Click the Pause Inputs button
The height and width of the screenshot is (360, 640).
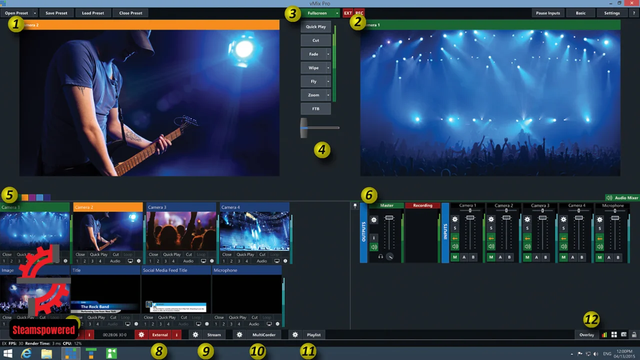pyautogui.click(x=548, y=13)
